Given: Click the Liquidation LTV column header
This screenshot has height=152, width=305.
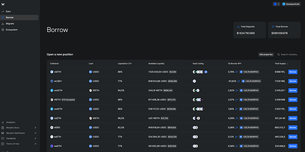Looking at the screenshot, I should (125, 64).
